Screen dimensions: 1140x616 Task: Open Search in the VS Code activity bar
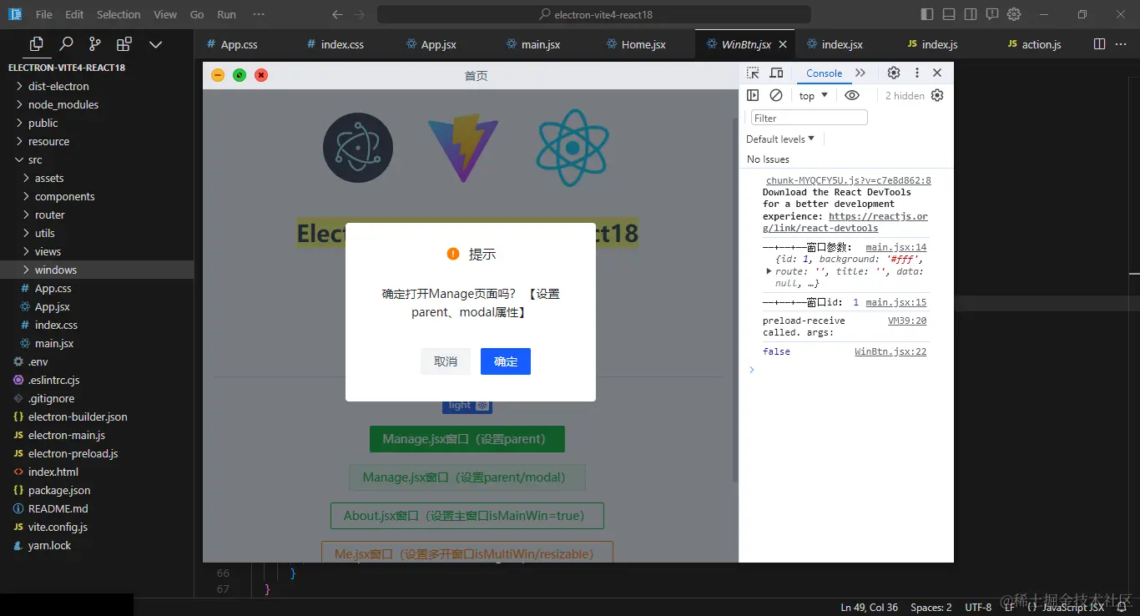point(66,43)
